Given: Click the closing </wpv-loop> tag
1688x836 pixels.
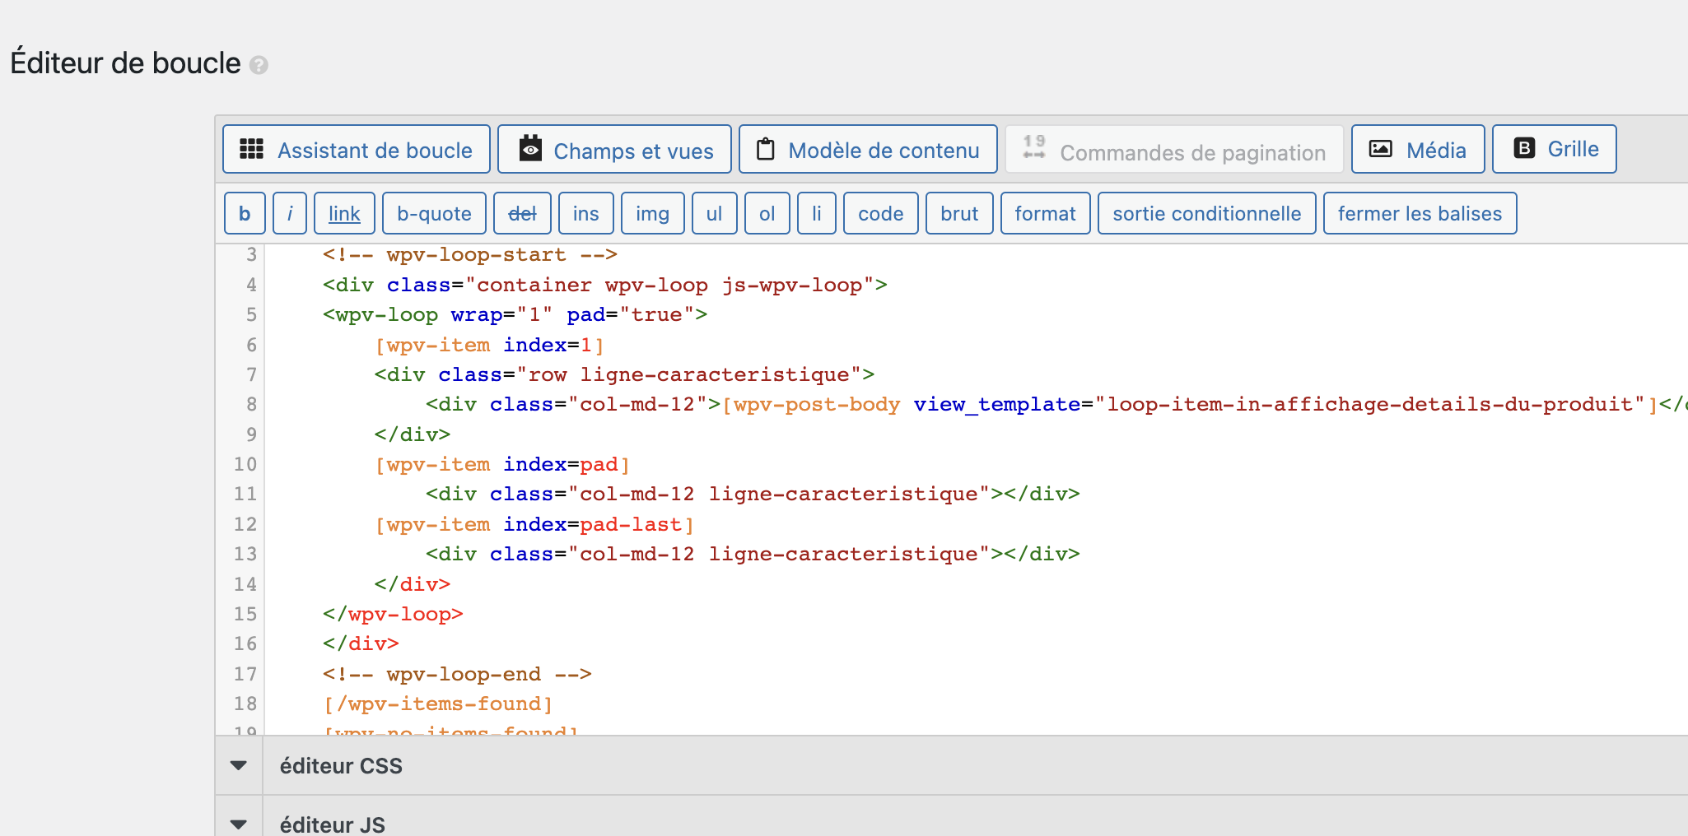Looking at the screenshot, I should [393, 614].
